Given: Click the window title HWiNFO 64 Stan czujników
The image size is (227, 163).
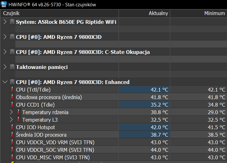Looking at the screenshot, I should (x=52, y=5).
